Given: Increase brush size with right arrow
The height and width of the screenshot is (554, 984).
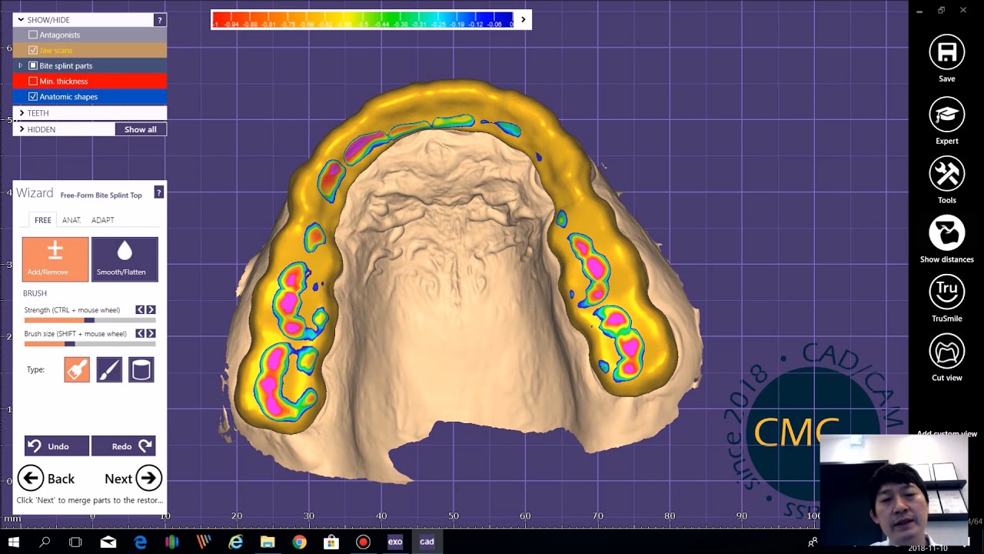Looking at the screenshot, I should pyautogui.click(x=151, y=333).
